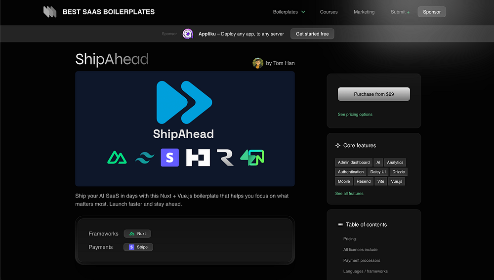This screenshot has height=280, width=494.
Task: Click the Purchase from $69 button
Action: coord(373,94)
